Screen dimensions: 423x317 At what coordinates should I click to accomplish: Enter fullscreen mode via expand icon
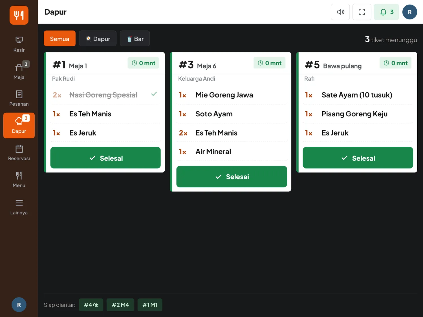[362, 12]
